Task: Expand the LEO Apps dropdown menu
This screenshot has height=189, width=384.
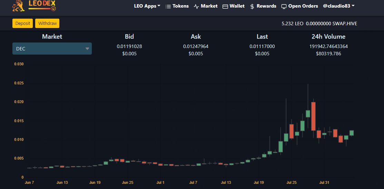Action: 147,6
